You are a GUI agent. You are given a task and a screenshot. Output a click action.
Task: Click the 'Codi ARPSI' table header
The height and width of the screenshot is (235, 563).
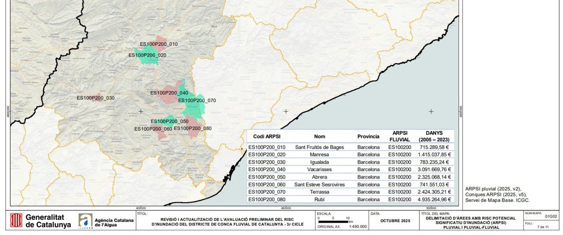point(267,136)
